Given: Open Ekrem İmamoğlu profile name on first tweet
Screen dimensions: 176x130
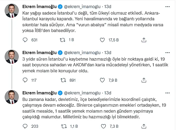Looking at the screenshot, I should 40,7.
